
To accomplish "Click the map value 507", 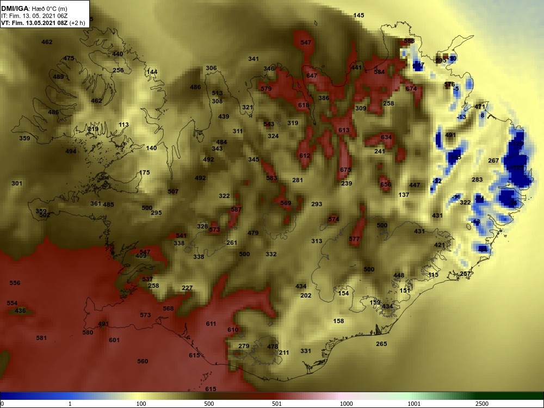I will (173, 191).
